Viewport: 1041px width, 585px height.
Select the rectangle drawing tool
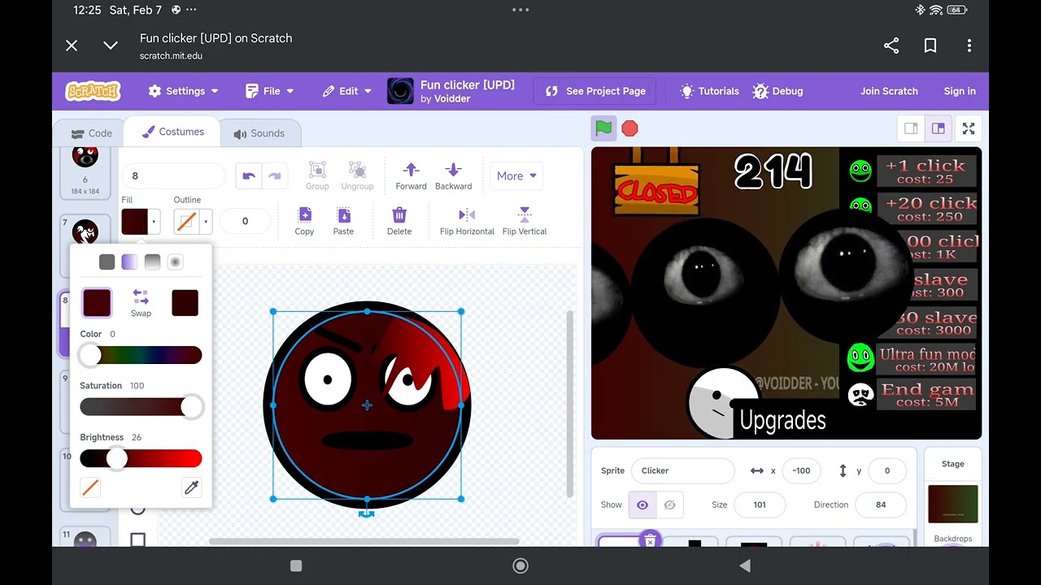pos(137,539)
